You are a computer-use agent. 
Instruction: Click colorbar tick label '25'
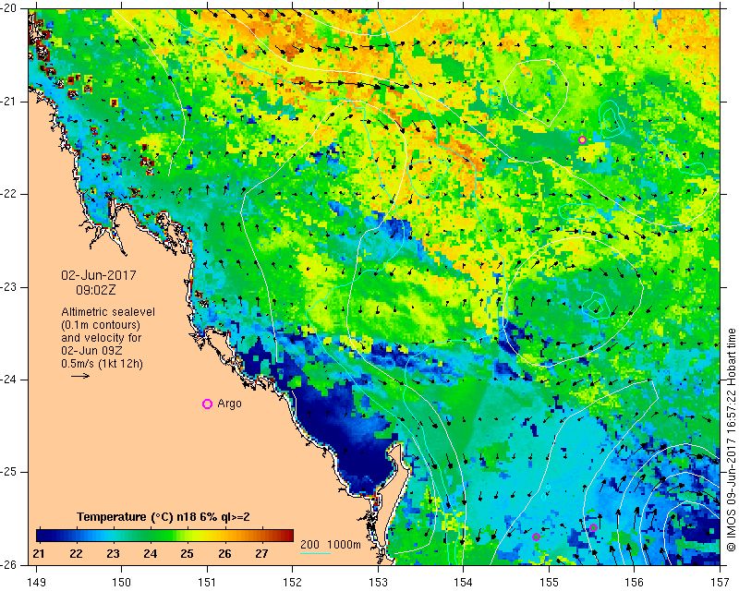(188, 554)
